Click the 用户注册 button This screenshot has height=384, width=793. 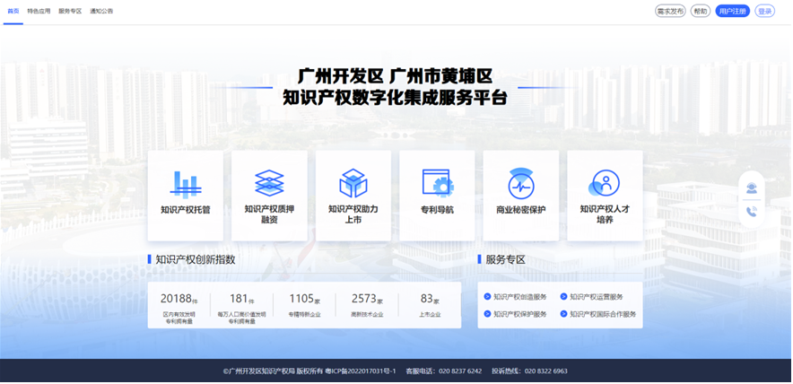coord(732,11)
